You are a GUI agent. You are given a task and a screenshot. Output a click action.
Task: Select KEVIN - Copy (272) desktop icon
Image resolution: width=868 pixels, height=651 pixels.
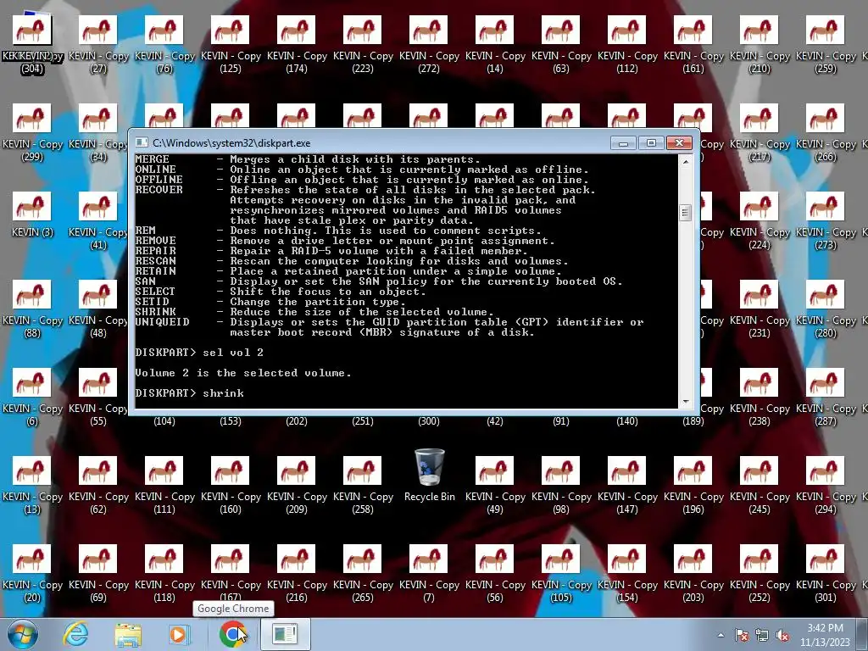click(x=428, y=44)
